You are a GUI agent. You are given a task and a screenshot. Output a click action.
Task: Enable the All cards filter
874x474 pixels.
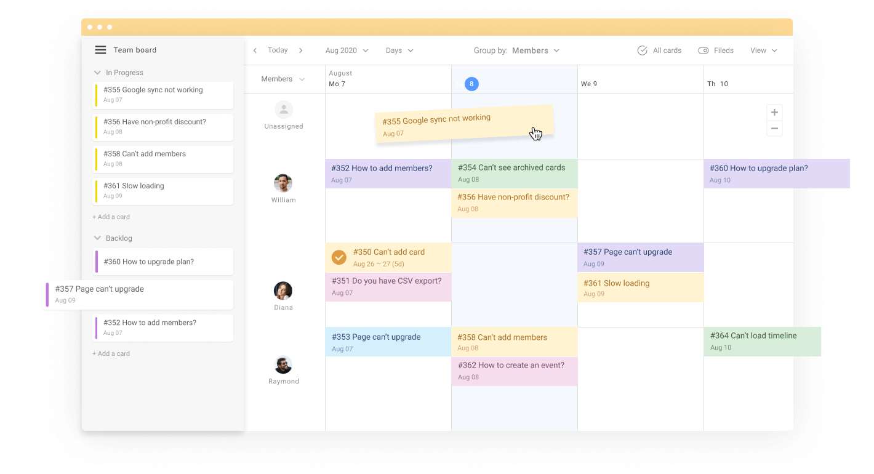pos(660,50)
